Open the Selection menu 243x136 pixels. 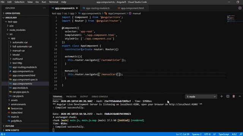19,2
